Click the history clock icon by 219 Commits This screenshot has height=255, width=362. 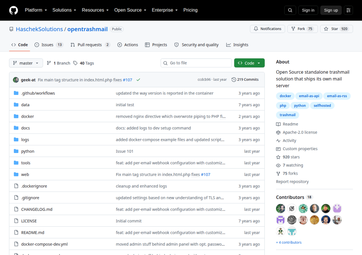coord(234,79)
